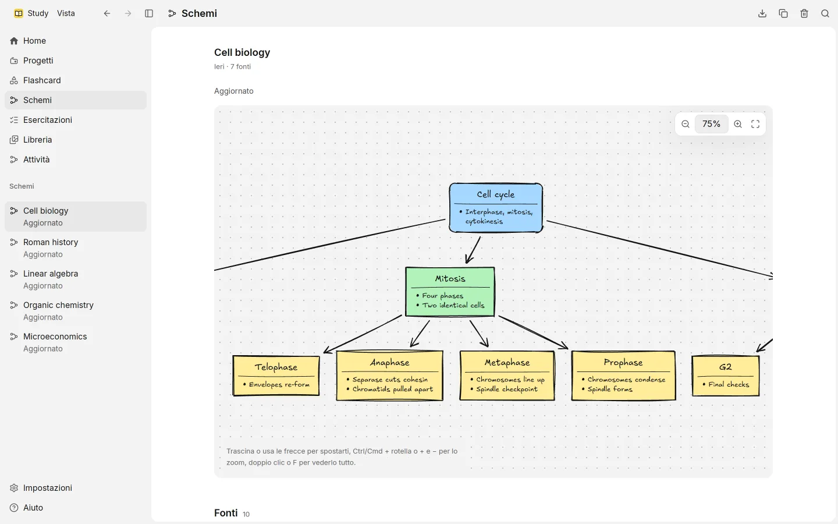This screenshot has width=838, height=524.
Task: Zoom in on the diagram canvas
Action: point(738,124)
